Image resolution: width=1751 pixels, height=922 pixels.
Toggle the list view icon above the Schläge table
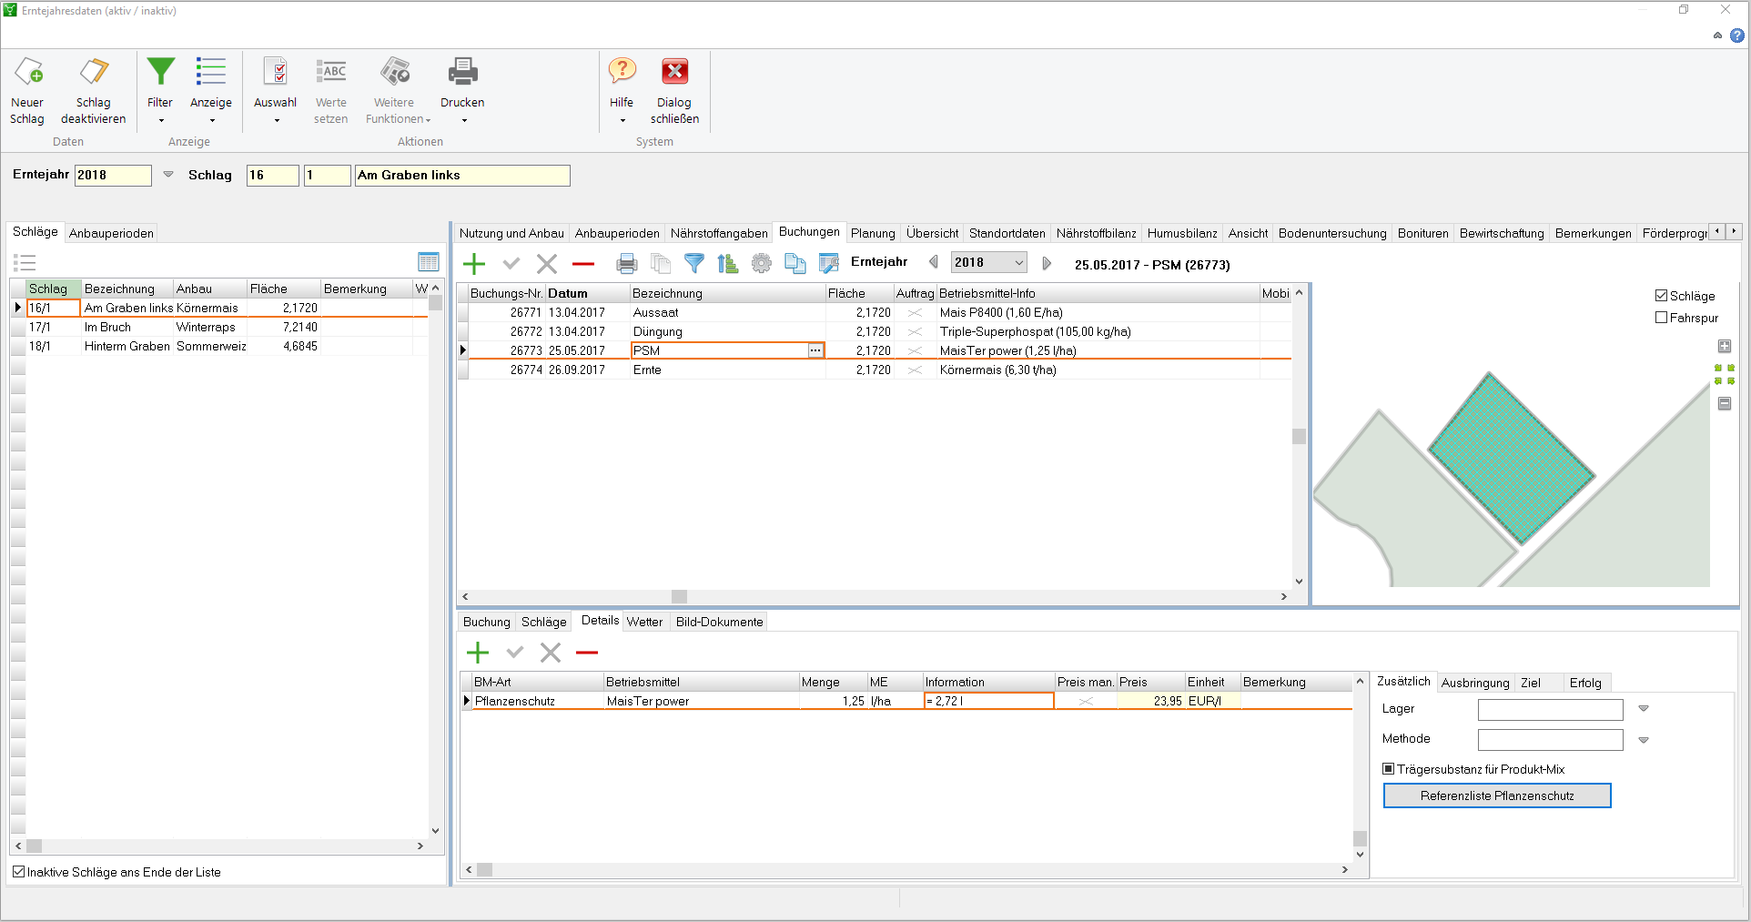point(25,263)
